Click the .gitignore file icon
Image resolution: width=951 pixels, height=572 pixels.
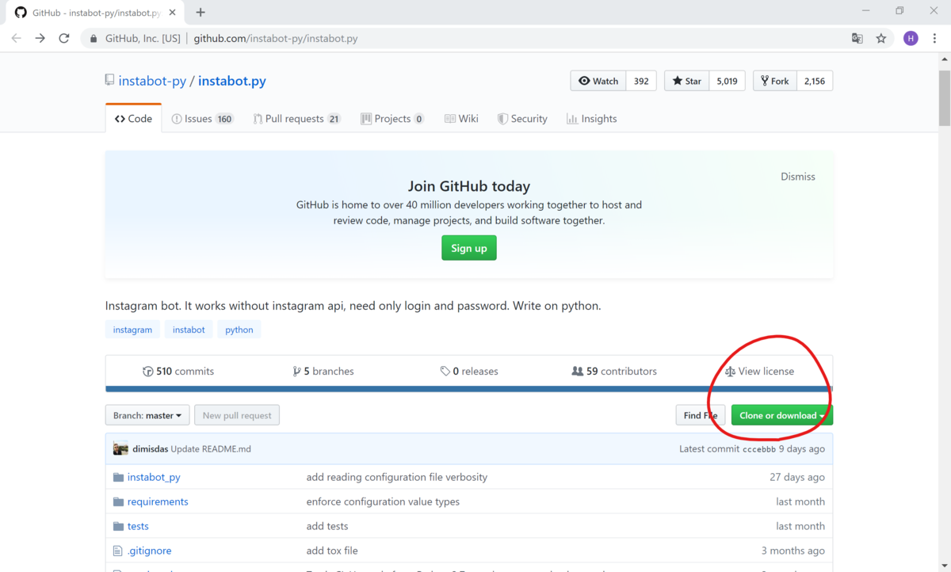pos(118,551)
